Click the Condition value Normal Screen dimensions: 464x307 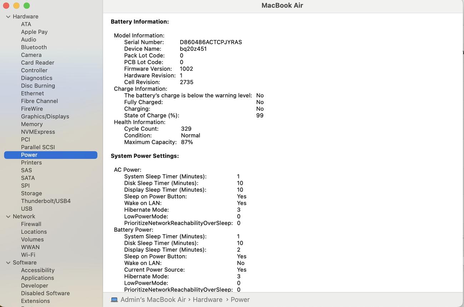pos(191,136)
